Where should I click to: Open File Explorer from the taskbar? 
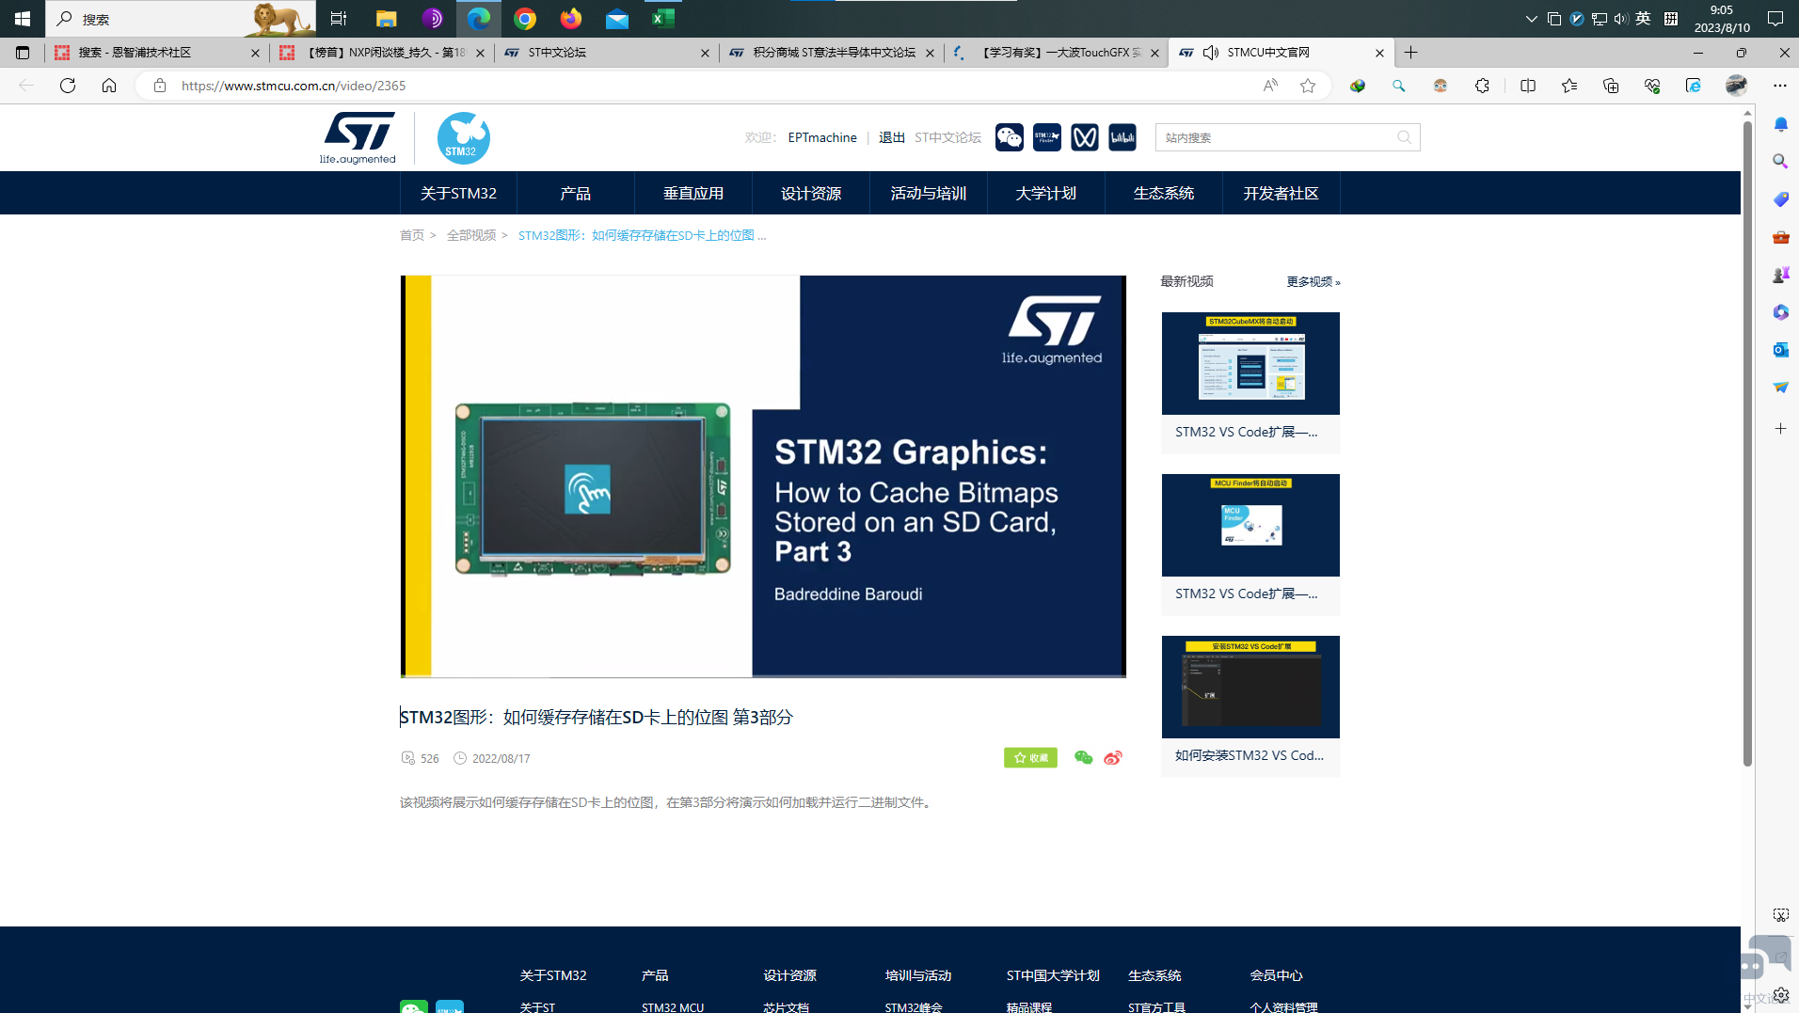[x=386, y=19]
